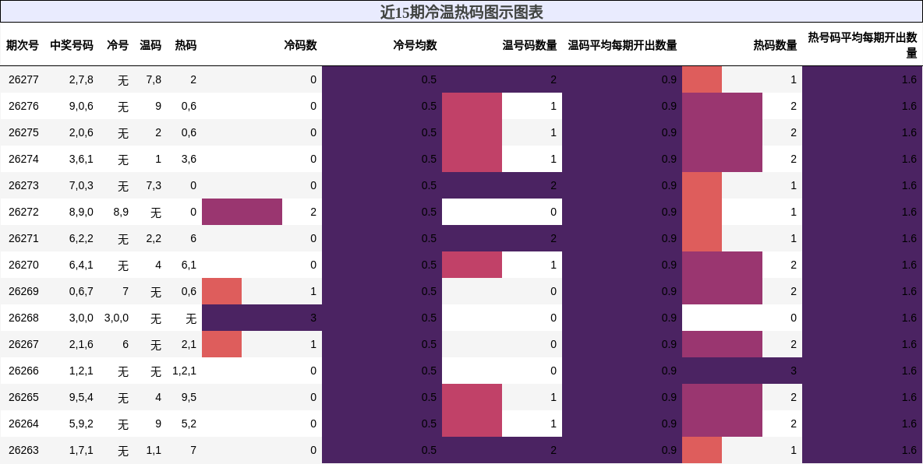Click the 冷码数 bar in row 26269
Viewport: 923px width, 464px height.
pyautogui.click(x=222, y=291)
